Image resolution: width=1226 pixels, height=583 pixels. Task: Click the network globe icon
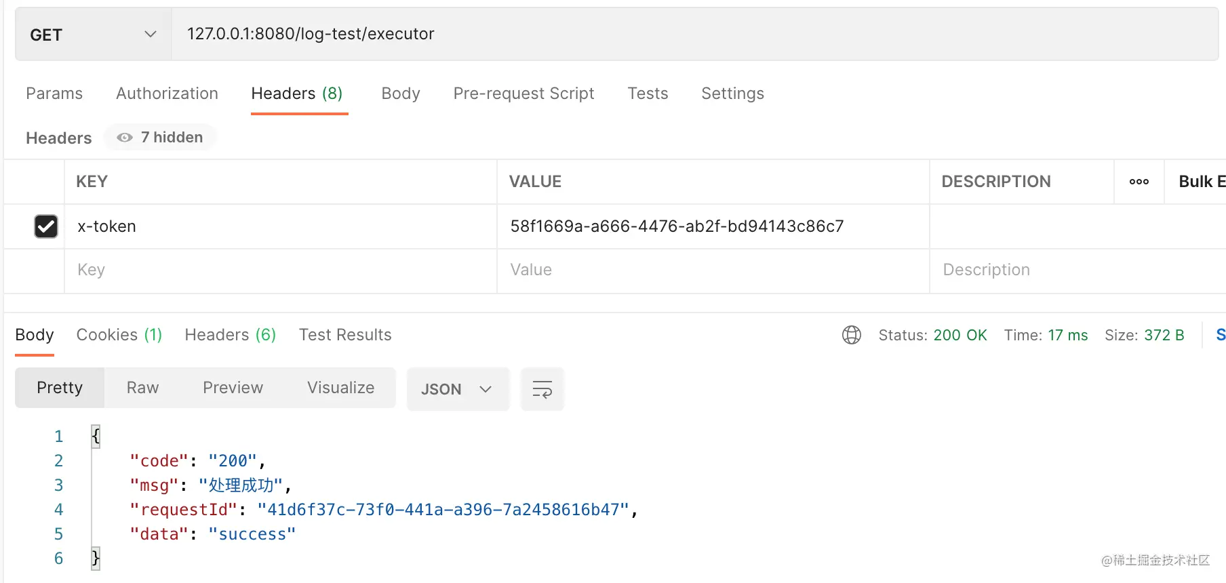[852, 335]
